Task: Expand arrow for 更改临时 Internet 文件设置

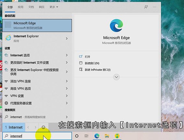Action: pyautogui.click(x=67, y=62)
